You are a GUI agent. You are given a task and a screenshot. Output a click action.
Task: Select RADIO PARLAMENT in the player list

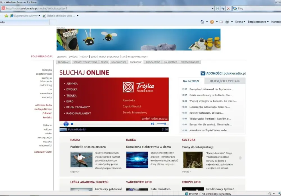coord(78,113)
